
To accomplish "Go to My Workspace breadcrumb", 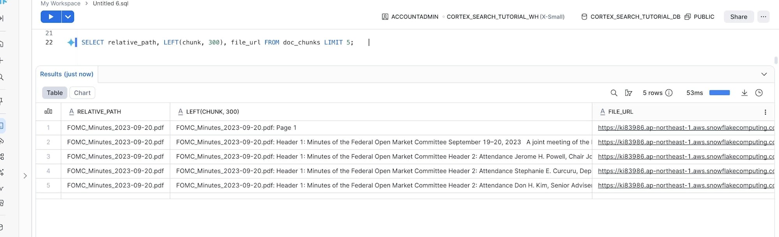I will (60, 3).
